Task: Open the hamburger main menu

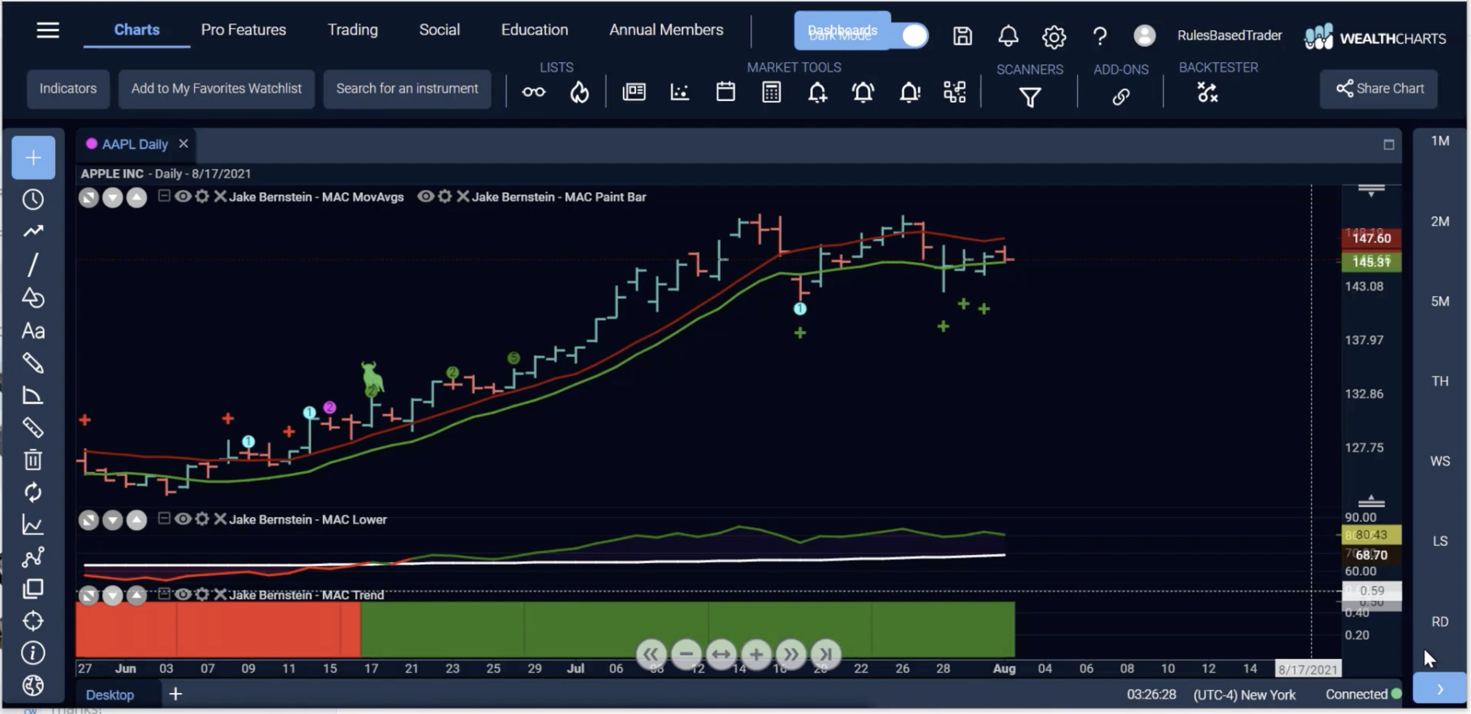Action: 48,30
